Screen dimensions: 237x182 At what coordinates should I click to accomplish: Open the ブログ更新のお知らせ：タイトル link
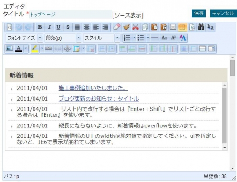[99, 99]
